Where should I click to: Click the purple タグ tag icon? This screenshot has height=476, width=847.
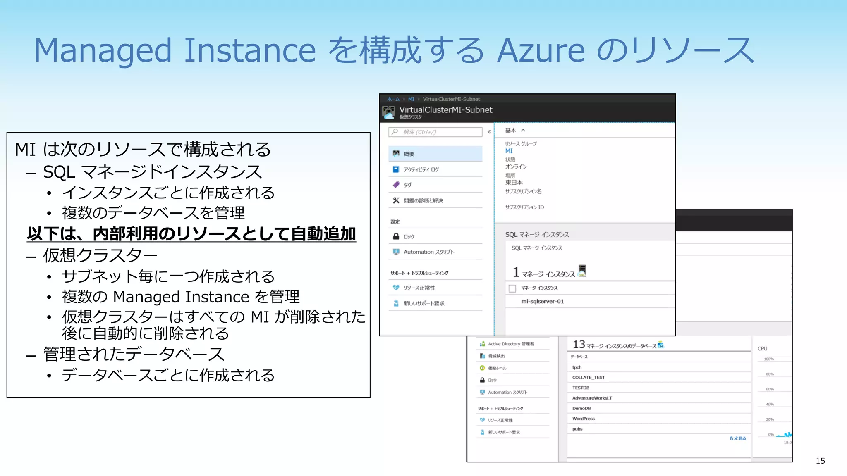pos(396,185)
